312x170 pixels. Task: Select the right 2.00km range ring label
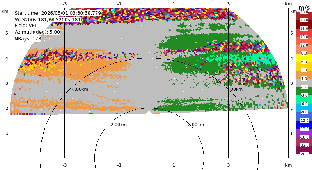click(196, 125)
